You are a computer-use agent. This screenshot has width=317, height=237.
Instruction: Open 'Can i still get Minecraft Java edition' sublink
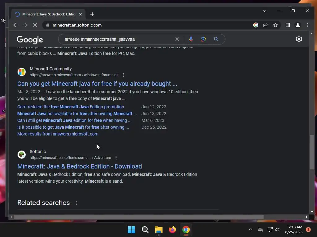(x=74, y=121)
